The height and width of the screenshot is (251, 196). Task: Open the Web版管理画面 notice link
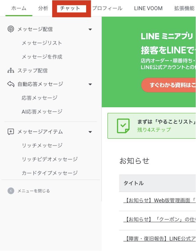click(x=159, y=201)
